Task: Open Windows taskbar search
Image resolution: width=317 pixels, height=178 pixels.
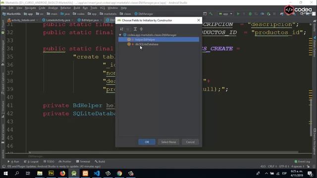Action: [x=17, y=174]
